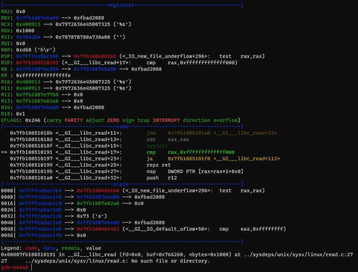Viewport: 358px width, 272px height.
Task: Click R9 value 0xfffffffffffffffe
Action: point(43,75)
